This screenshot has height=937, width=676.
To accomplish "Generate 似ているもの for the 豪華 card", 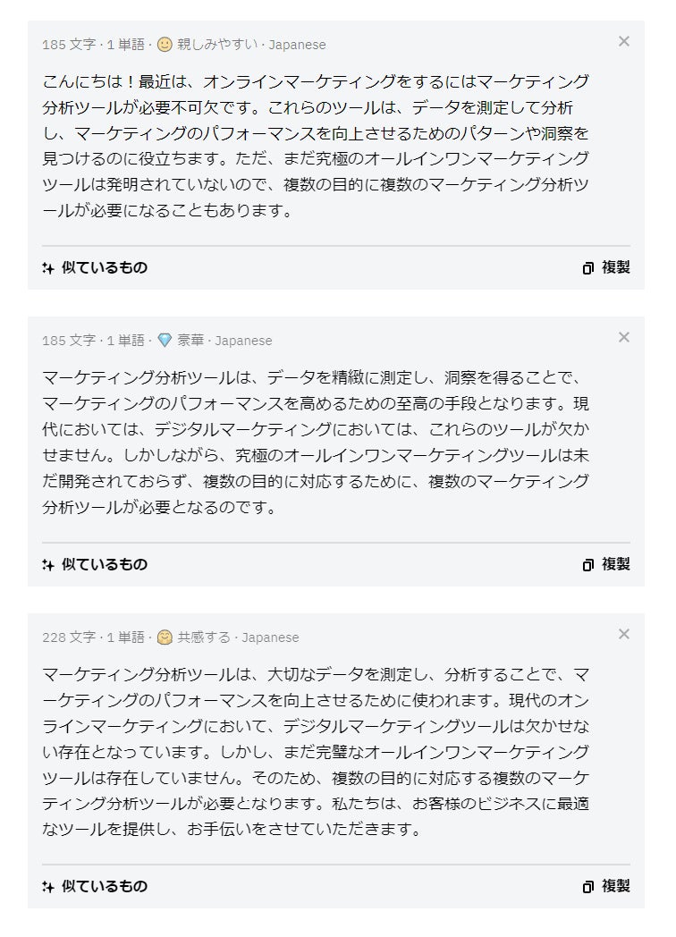I will click(x=95, y=564).
